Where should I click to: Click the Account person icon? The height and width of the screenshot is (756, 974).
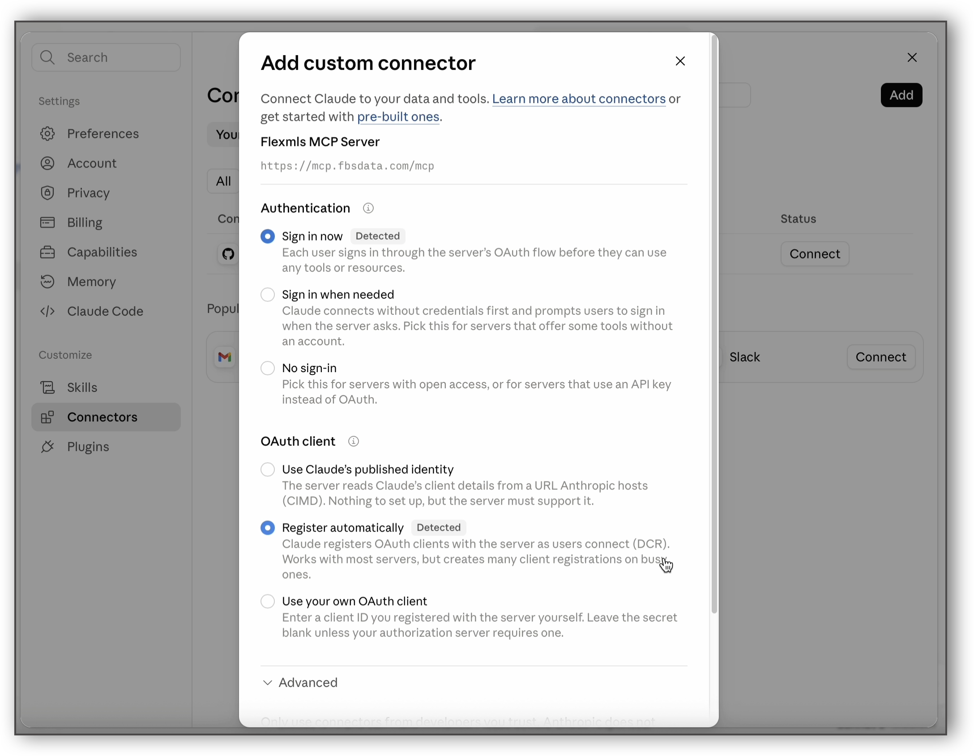(47, 163)
